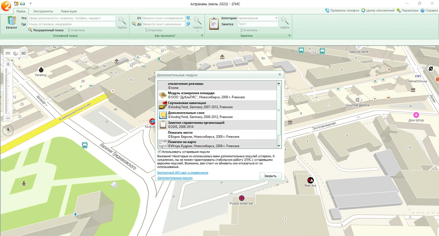This screenshot has height=236, width=439.
Task: Switch to the Поиск ribbon tab
Action: tap(21, 11)
